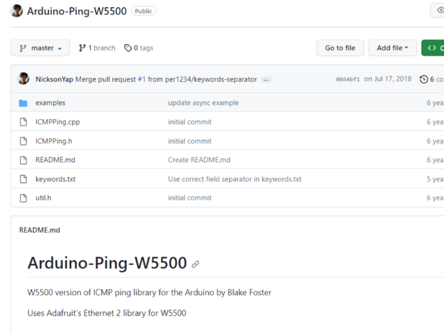Open the 'Use correct field separator in keywords.txt' commit

click(234, 179)
